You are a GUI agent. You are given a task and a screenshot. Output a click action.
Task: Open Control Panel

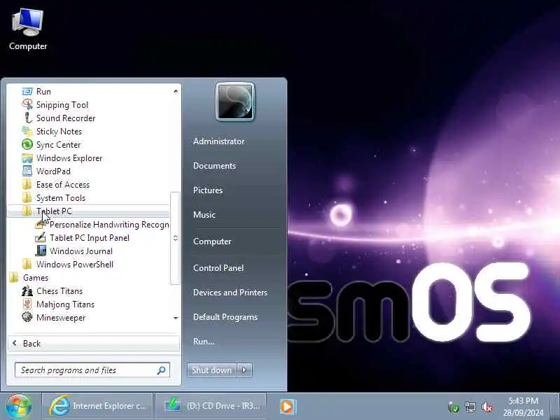pyautogui.click(x=218, y=268)
